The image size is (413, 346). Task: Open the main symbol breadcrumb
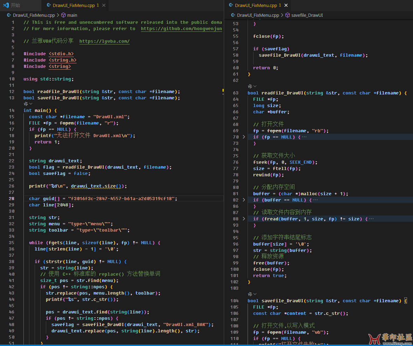[72, 15]
